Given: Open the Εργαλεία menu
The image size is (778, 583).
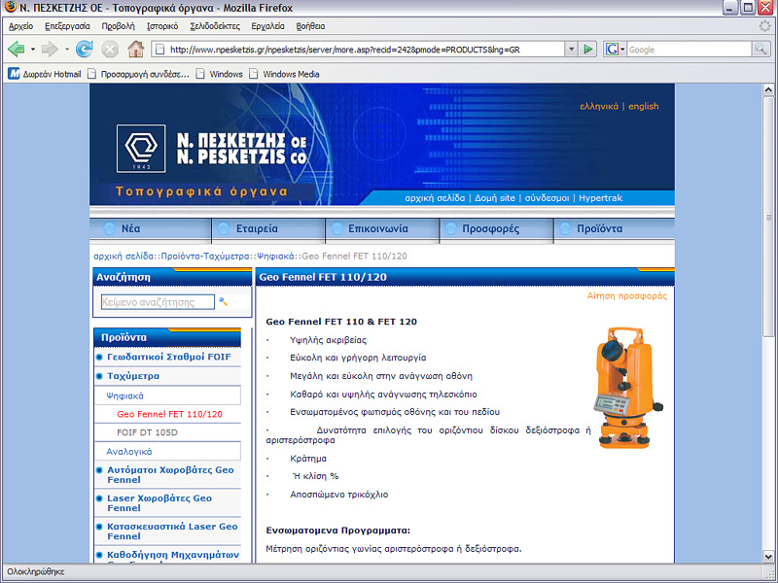Looking at the screenshot, I should point(268,26).
